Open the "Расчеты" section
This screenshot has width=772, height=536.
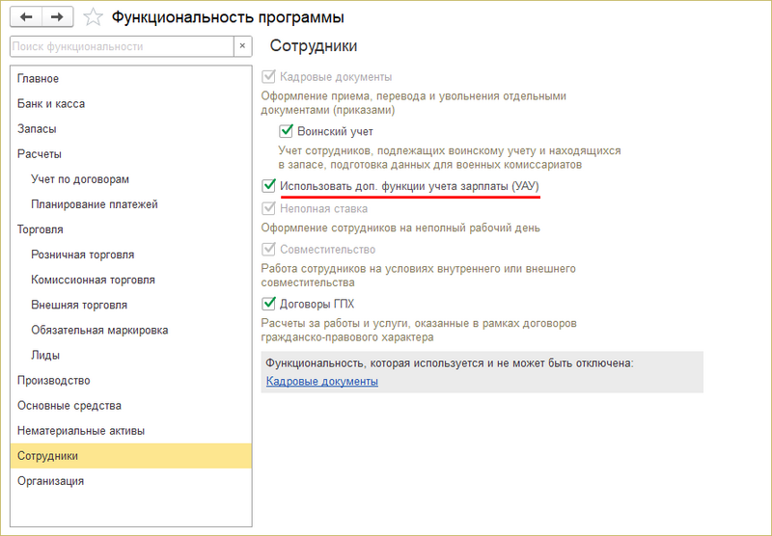[131, 154]
